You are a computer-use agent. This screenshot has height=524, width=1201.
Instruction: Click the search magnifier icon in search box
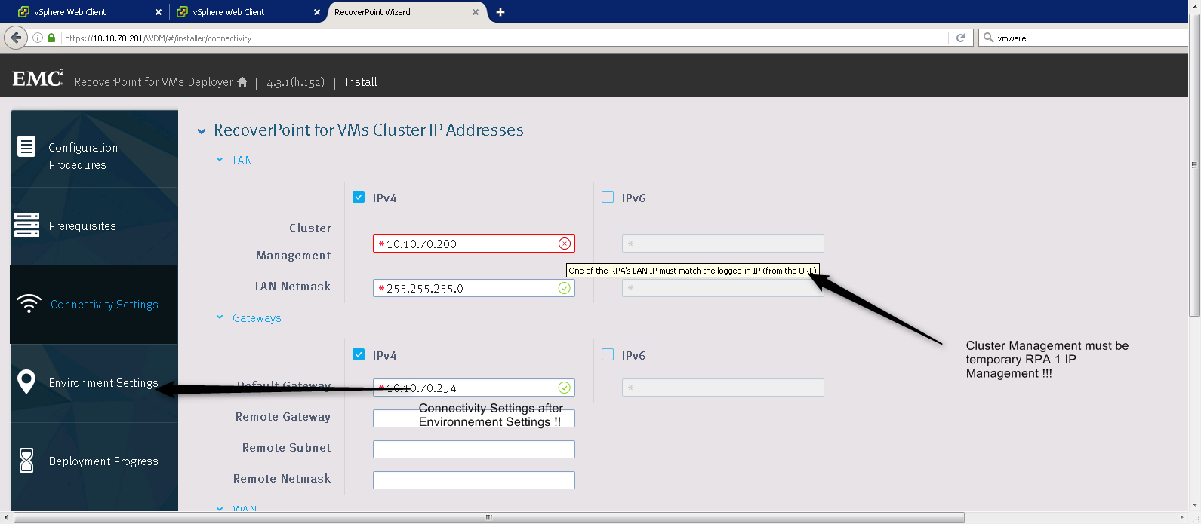(x=988, y=38)
